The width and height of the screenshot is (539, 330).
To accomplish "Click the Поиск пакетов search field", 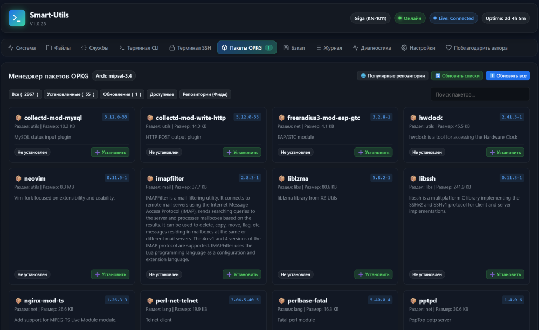I will (x=480, y=94).
